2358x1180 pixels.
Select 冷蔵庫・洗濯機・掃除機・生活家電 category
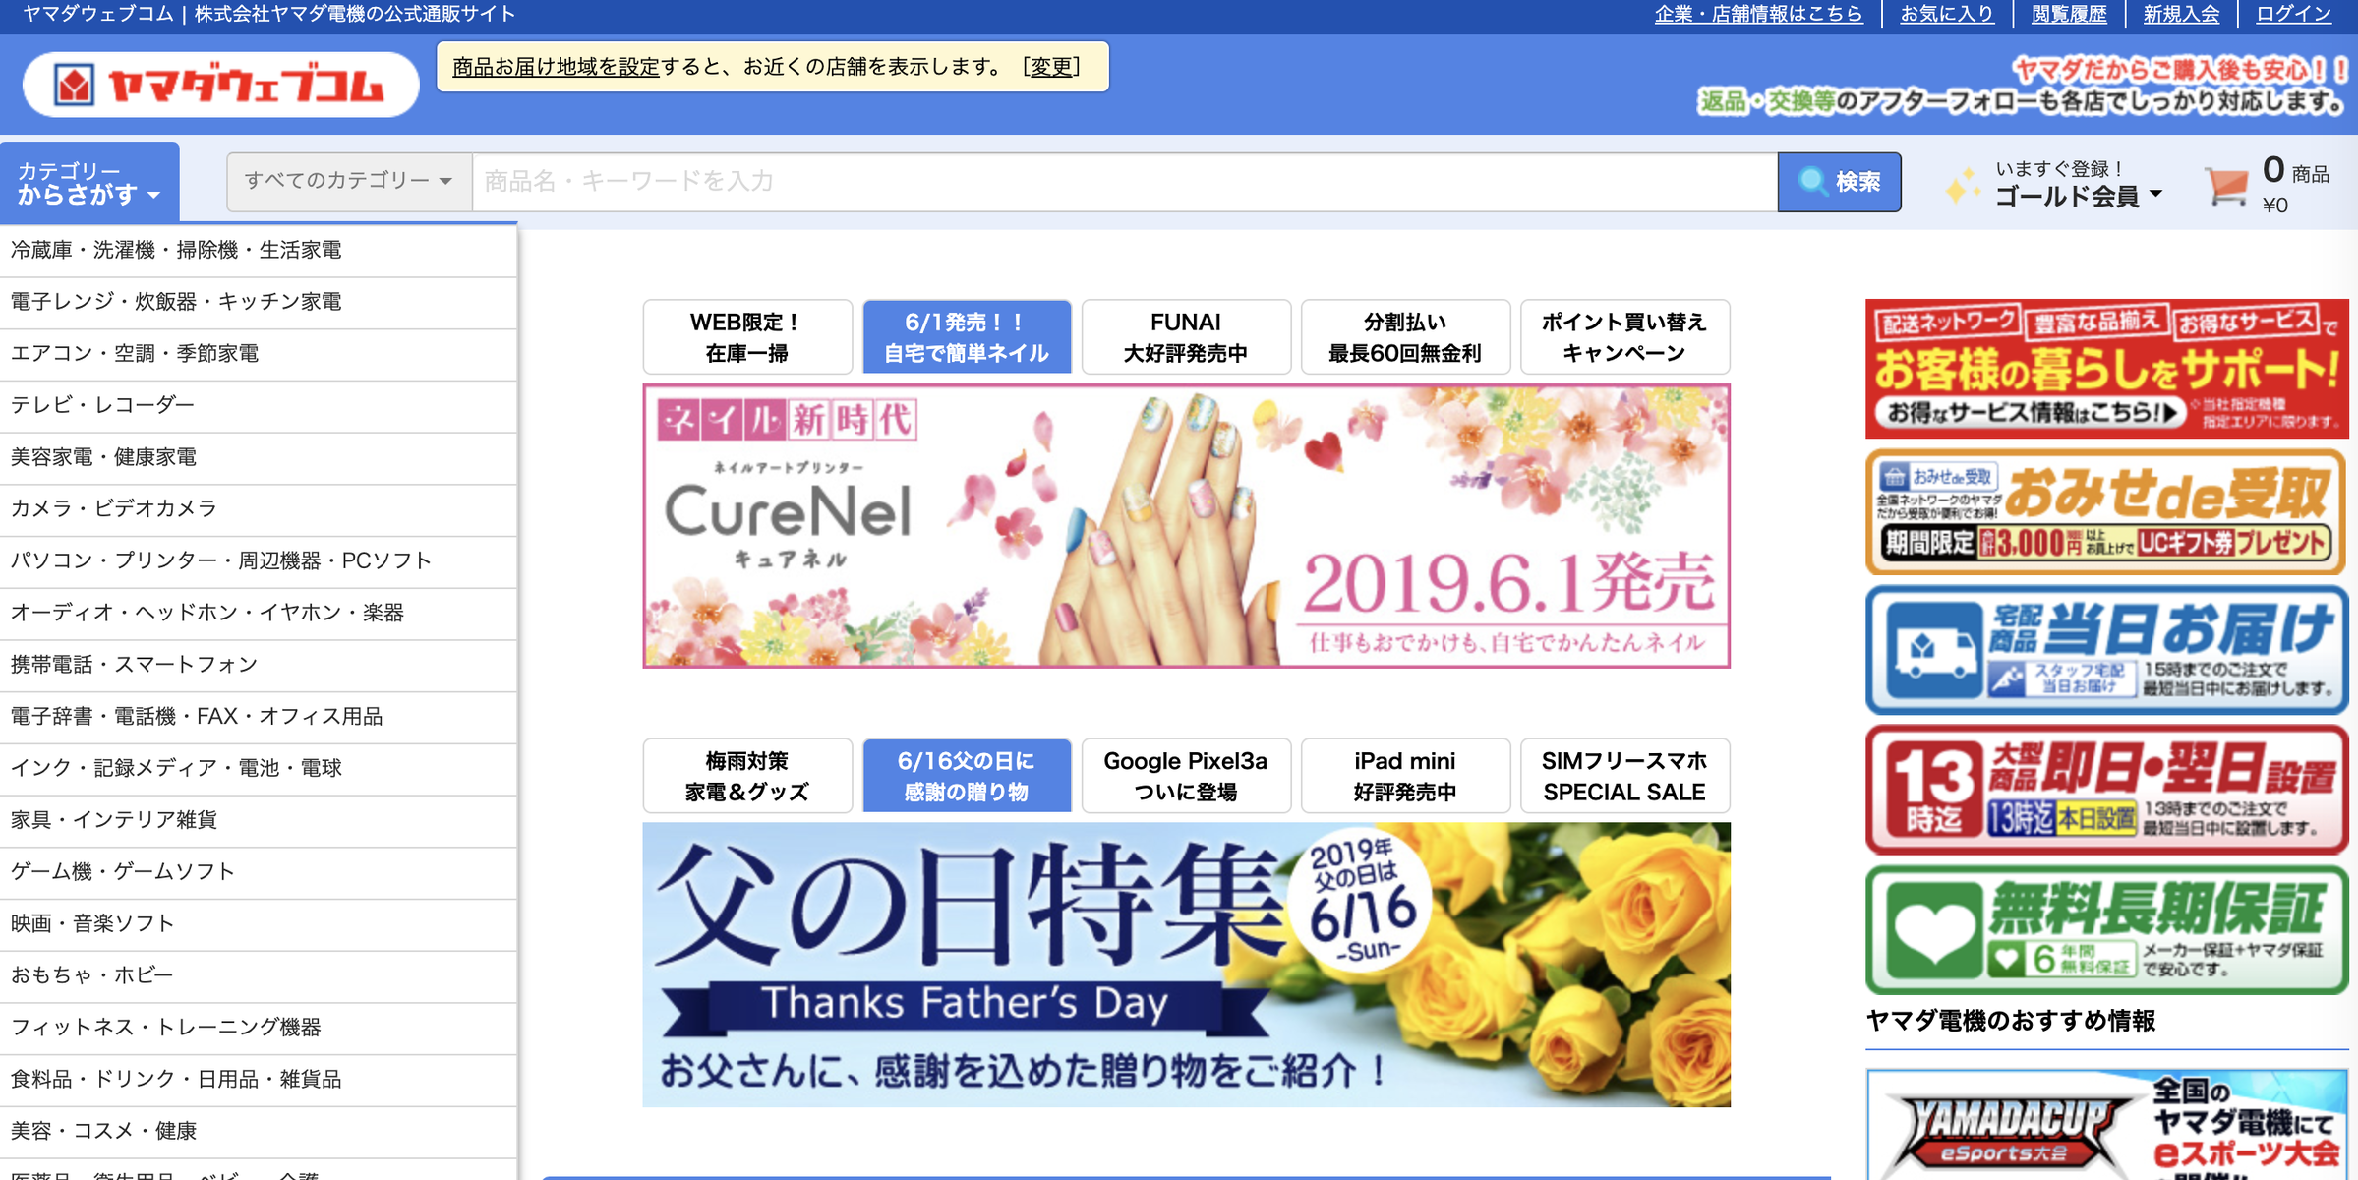coord(258,251)
